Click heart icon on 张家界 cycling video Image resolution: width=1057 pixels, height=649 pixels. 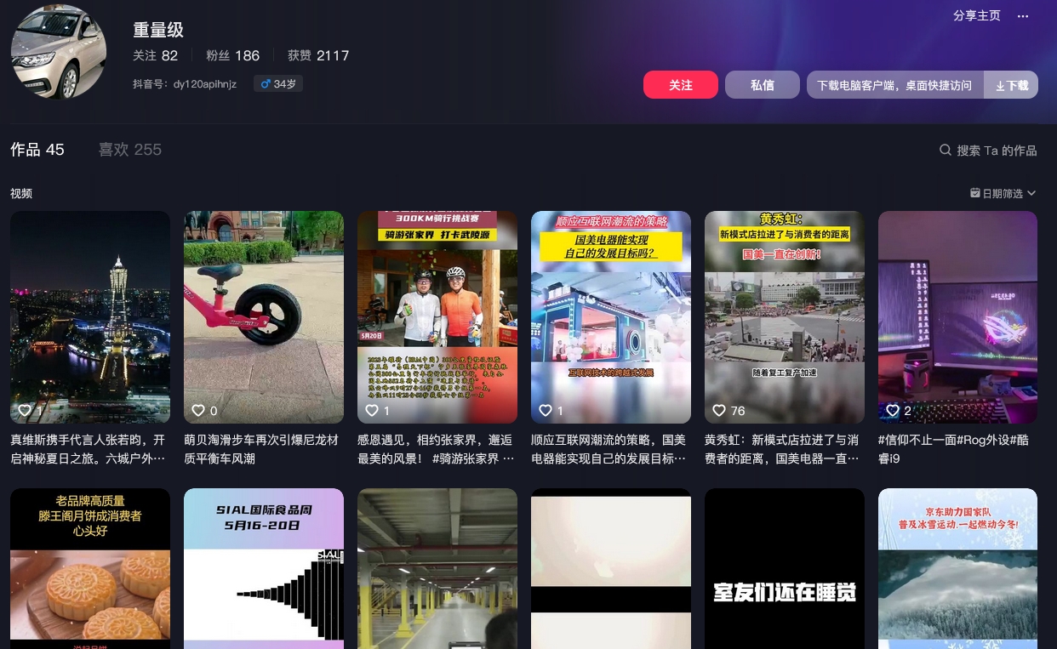point(372,410)
